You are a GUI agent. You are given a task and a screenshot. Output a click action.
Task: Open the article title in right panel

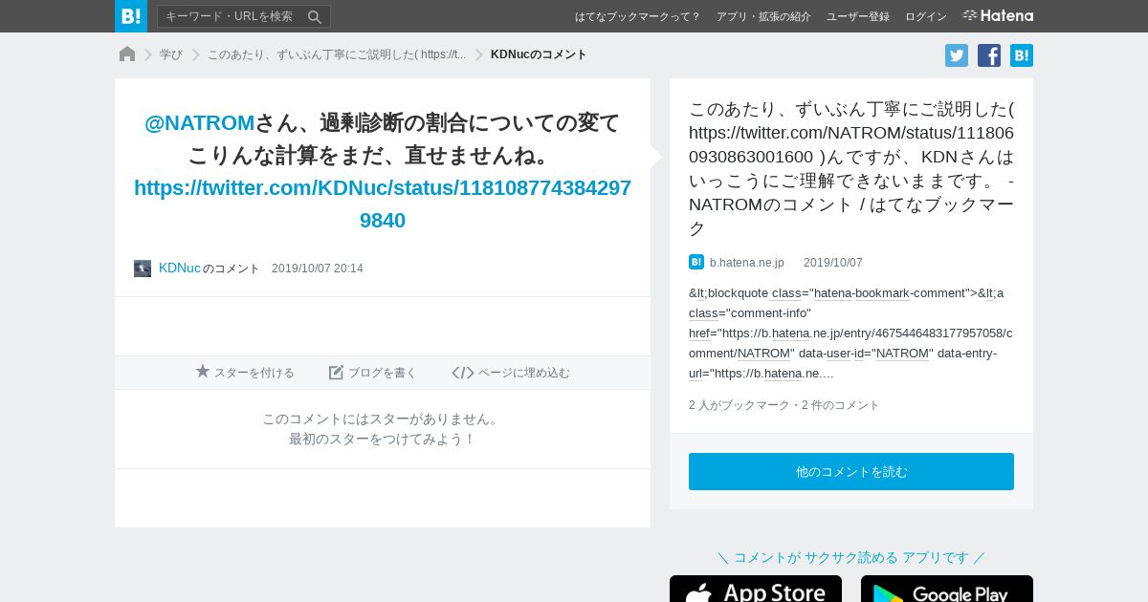[851, 168]
